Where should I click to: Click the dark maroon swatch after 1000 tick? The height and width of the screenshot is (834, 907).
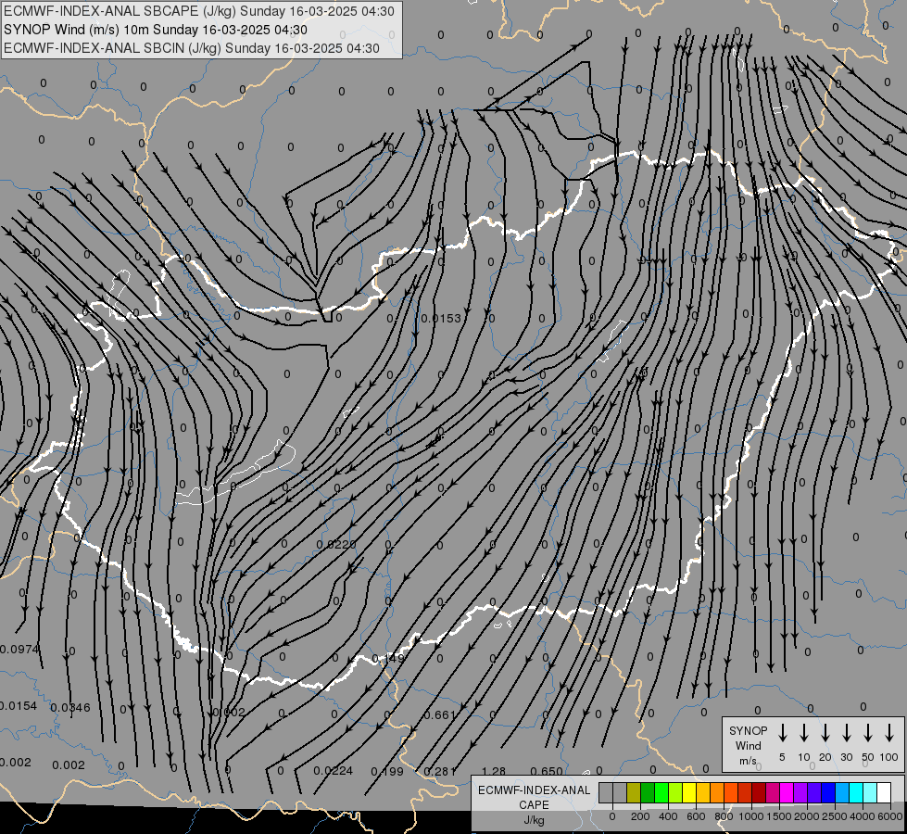(759, 792)
